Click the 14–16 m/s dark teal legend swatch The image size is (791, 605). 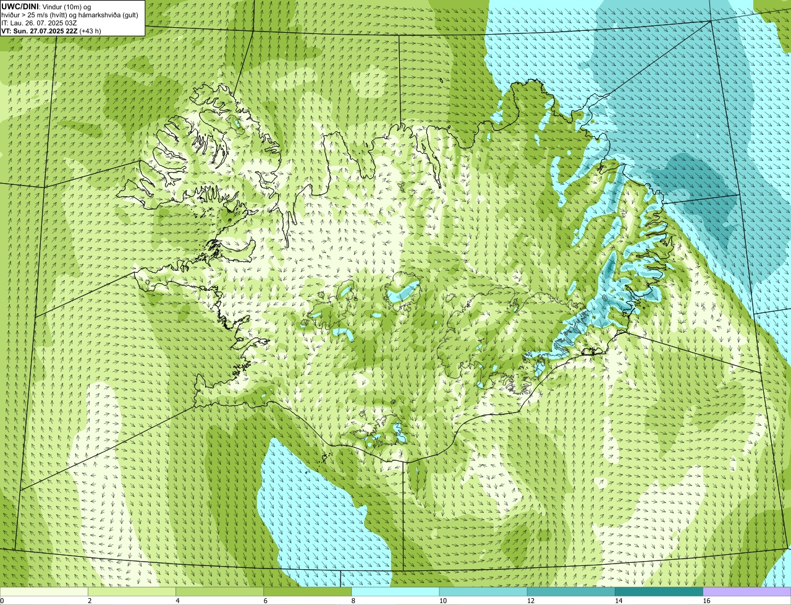point(659,592)
